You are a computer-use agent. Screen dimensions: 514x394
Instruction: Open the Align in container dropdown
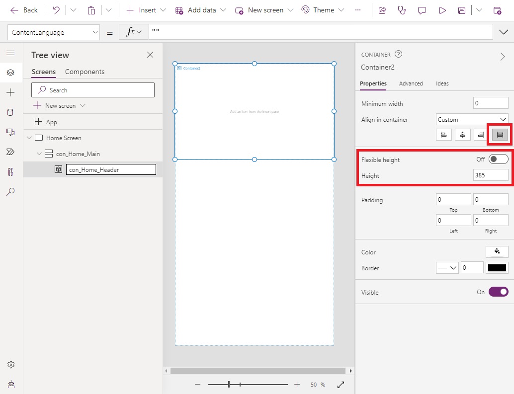[472, 119]
